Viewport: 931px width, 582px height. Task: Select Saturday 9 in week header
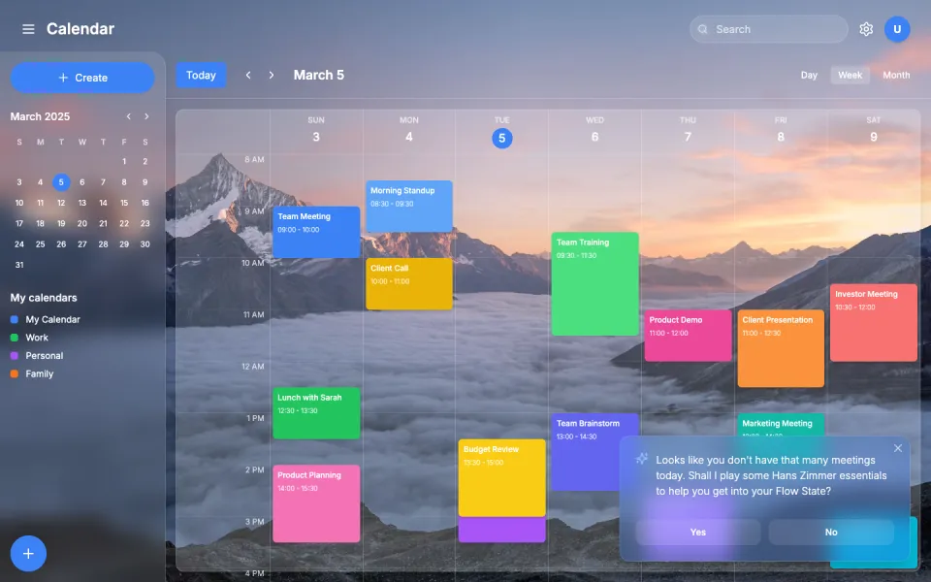[x=874, y=137]
